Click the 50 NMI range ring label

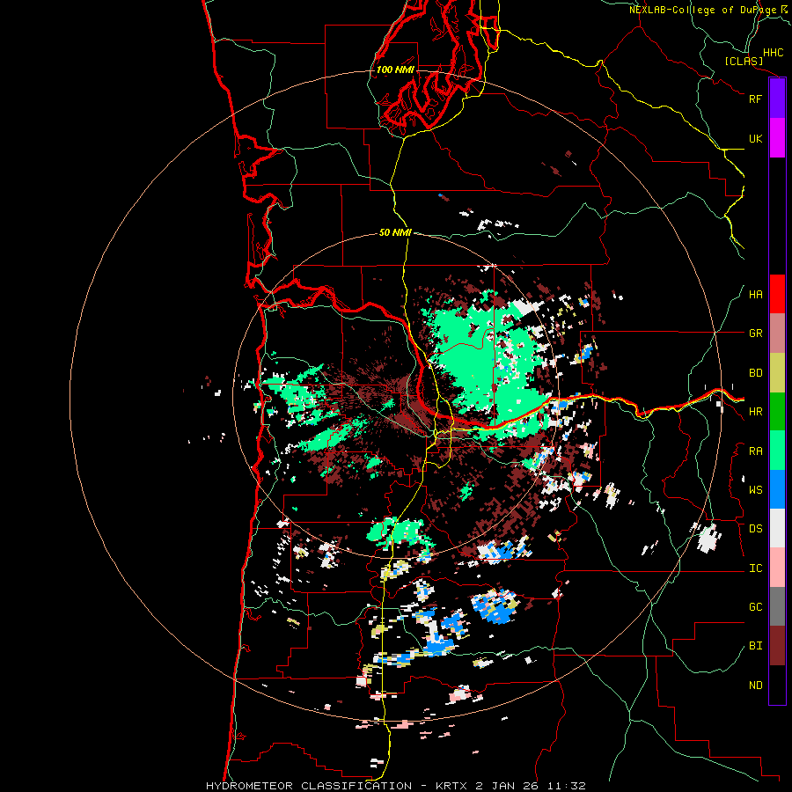[x=395, y=232]
